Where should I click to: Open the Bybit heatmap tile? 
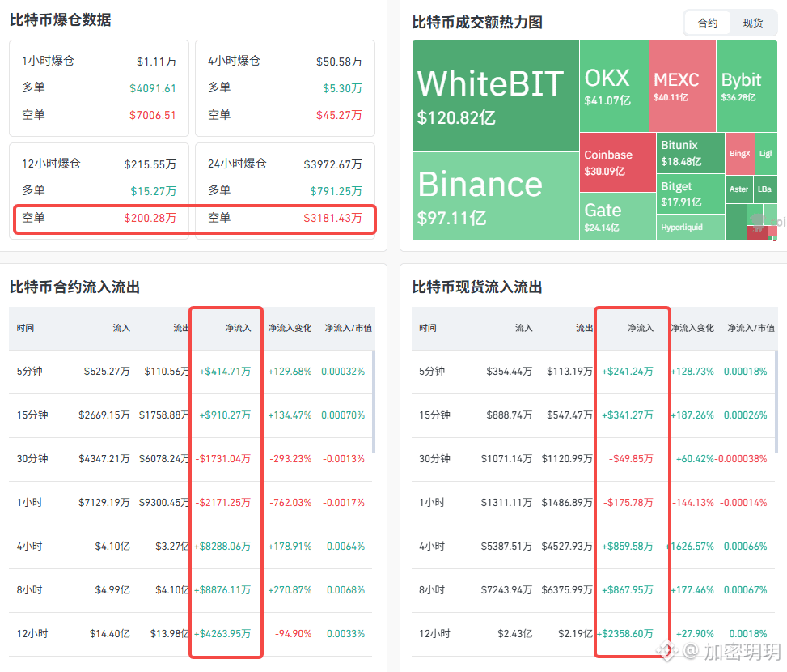click(747, 87)
